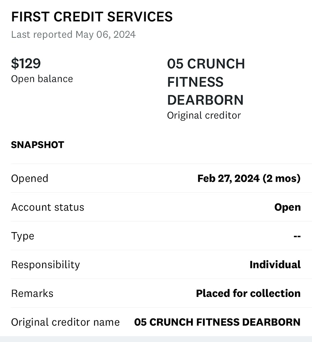Click the $129 balance amount

click(x=26, y=63)
